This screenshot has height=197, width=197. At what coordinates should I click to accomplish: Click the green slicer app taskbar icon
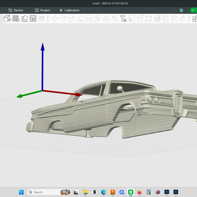(x=131, y=192)
